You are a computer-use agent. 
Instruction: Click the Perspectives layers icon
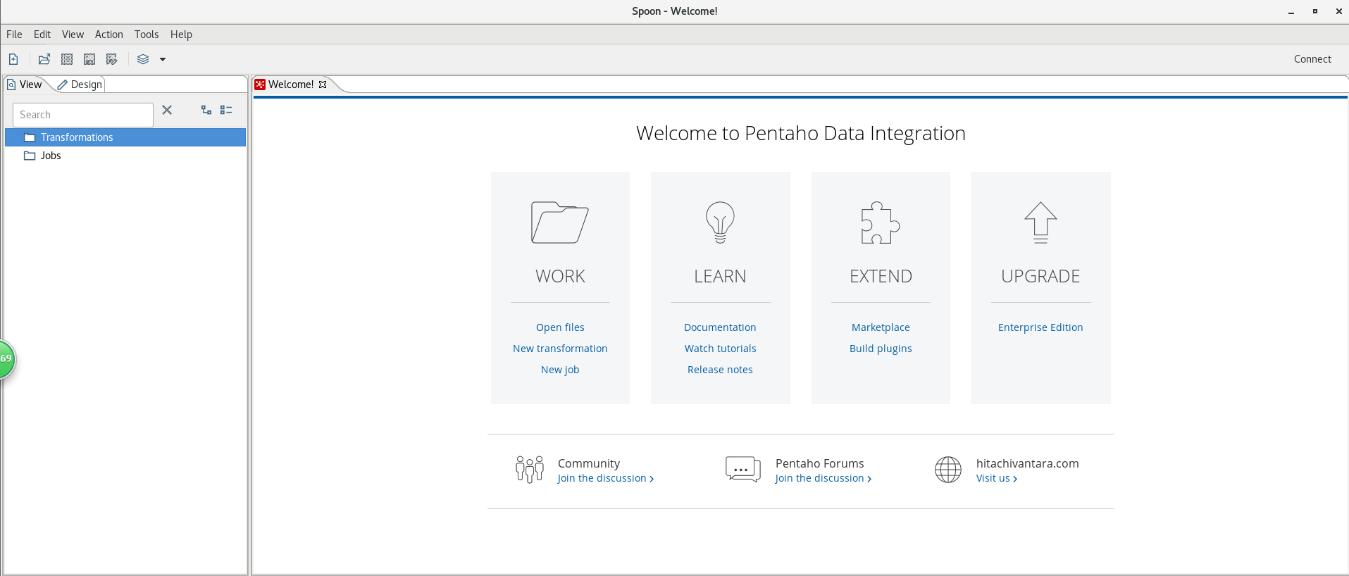143,59
